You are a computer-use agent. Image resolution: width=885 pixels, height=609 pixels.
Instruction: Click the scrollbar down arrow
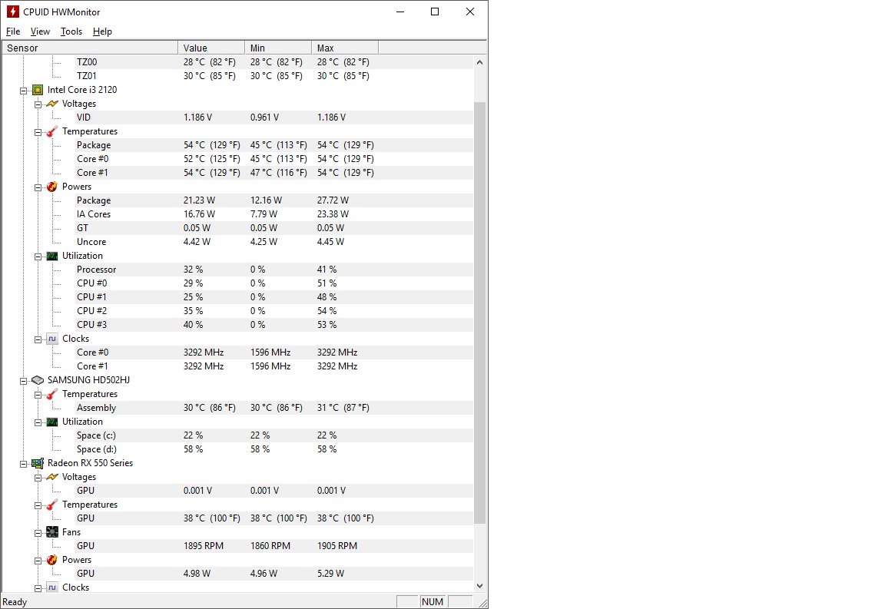tap(479, 586)
